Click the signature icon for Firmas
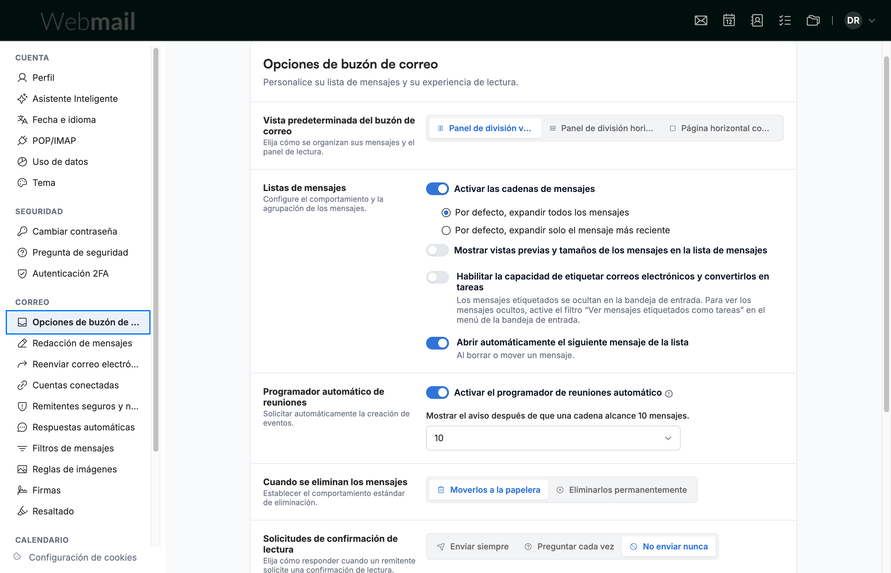Screen dimensions: 891x573 pos(22,491)
